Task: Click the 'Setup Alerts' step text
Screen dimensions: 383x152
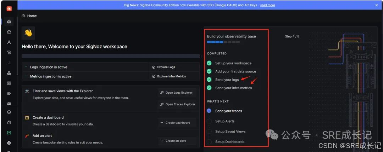Action: point(225,121)
